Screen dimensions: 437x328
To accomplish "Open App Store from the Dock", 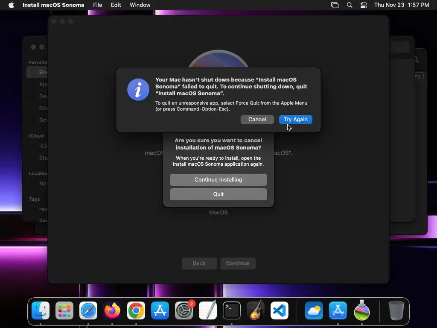I will click(160, 310).
